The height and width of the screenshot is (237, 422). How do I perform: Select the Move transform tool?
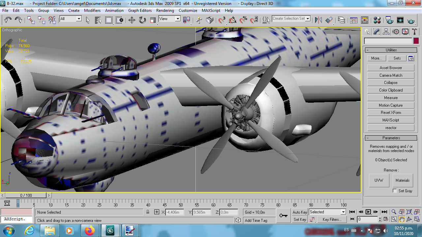coord(132,20)
